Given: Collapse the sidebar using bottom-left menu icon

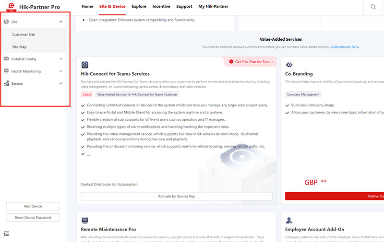Looking at the screenshot, I should 6,234.
